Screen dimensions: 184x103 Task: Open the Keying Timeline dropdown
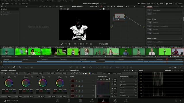point(78,6)
